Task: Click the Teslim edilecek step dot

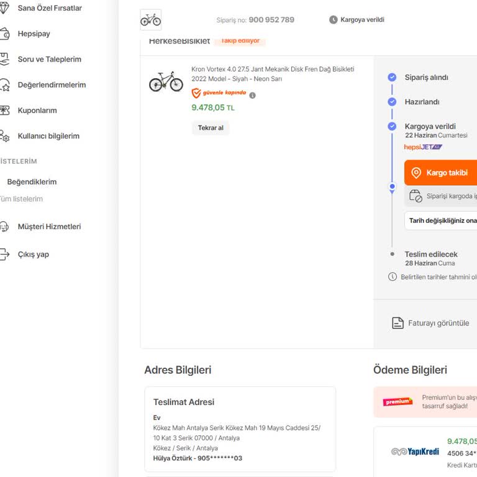Action: 392,254
